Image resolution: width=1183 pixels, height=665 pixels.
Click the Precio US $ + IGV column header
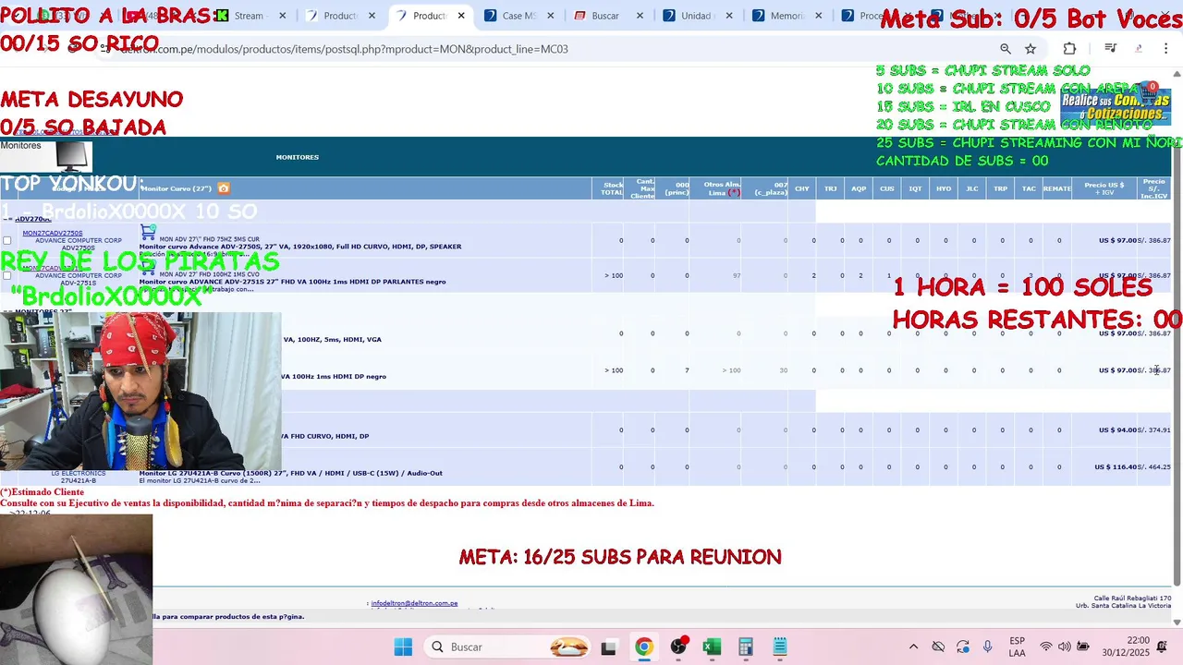[x=1104, y=188]
